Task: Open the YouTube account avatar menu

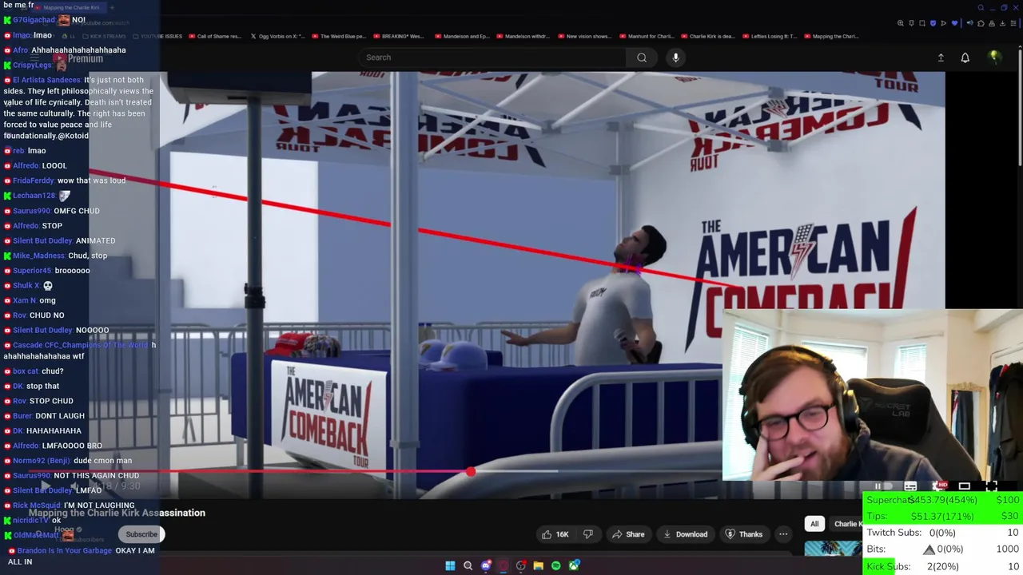Action: tap(994, 57)
